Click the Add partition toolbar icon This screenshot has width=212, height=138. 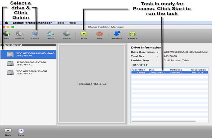coord(7,33)
